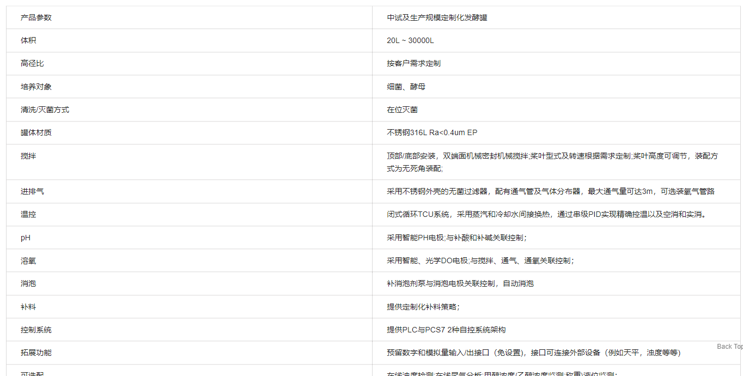Image resolution: width=743 pixels, height=376 pixels.
Task: Click the 在位灭菌 value text
Action: (x=402, y=110)
